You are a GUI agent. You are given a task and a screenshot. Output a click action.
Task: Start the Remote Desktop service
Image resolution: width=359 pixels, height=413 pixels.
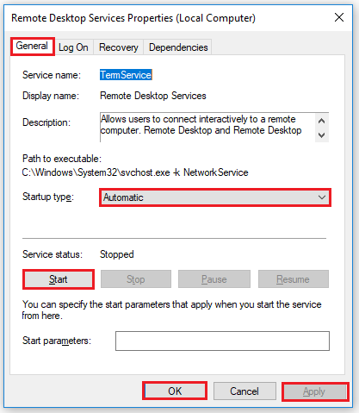[59, 279]
